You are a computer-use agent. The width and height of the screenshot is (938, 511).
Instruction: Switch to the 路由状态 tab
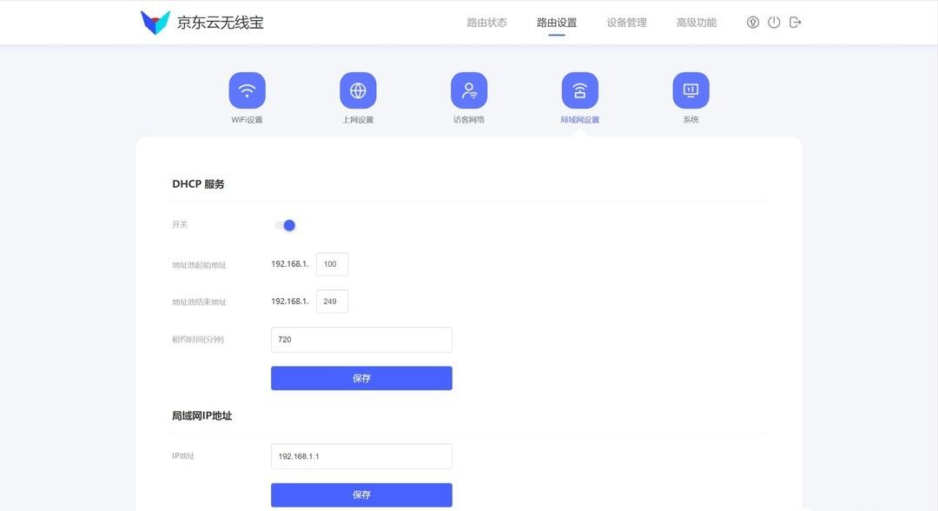click(x=486, y=22)
